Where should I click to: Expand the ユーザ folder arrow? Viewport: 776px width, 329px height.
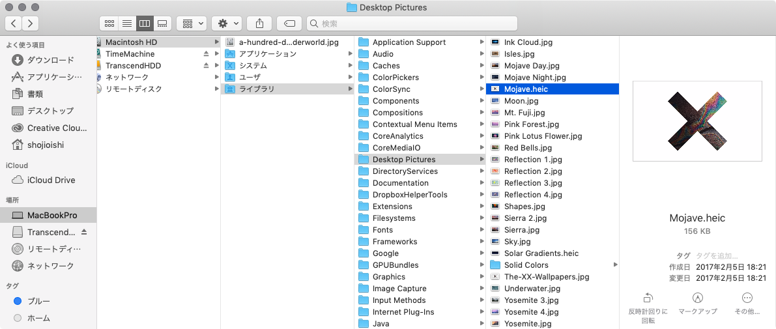pos(350,77)
